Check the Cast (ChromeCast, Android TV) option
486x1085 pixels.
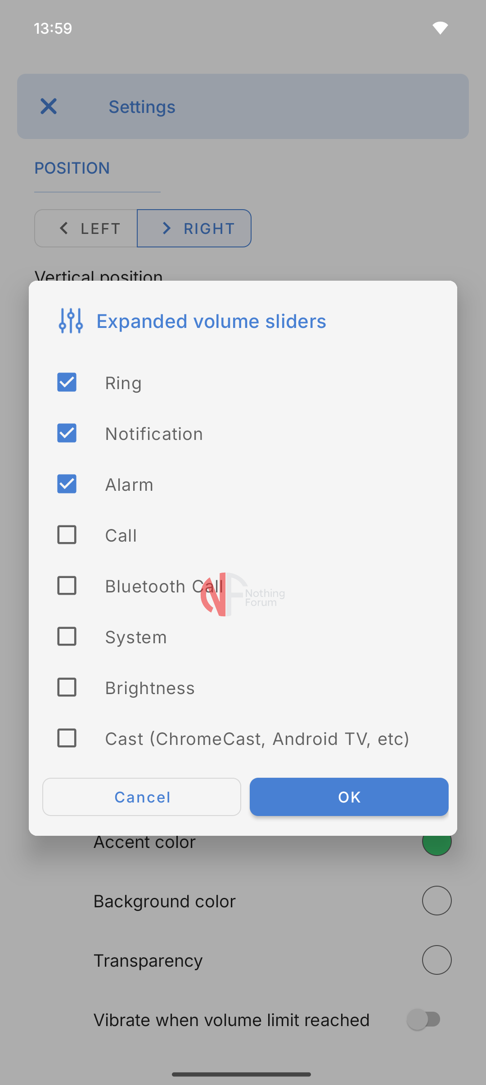click(67, 738)
